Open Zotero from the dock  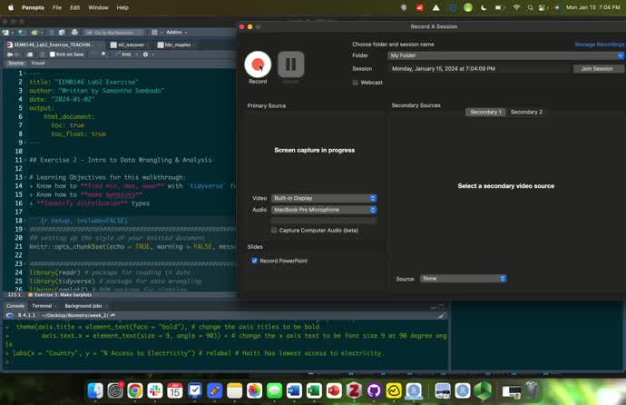pos(355,390)
